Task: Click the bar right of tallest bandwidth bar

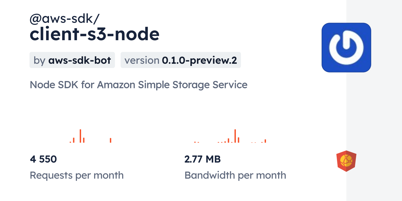Action: (238, 140)
